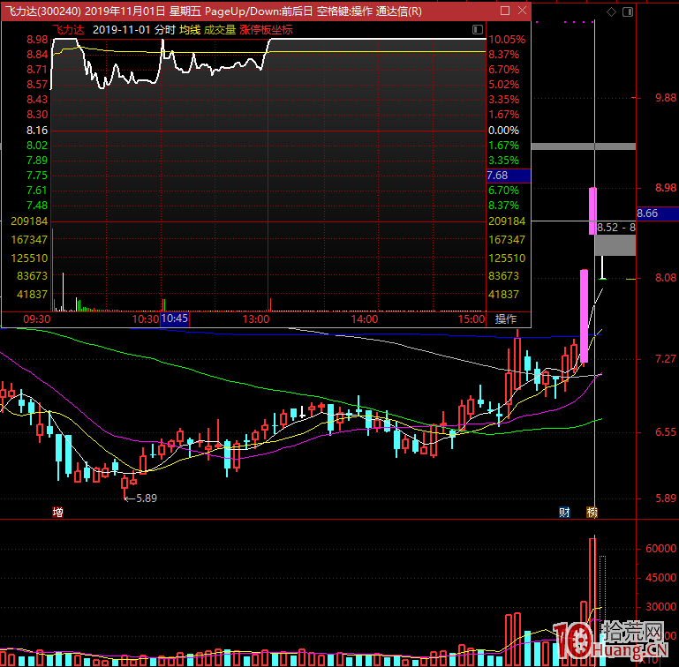The image size is (679, 667).
Task: Open the 增 event marker on the K-line chart
Action: point(57,512)
